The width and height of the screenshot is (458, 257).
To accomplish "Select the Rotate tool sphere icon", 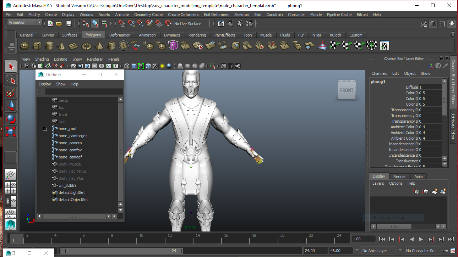I will click(x=11, y=119).
